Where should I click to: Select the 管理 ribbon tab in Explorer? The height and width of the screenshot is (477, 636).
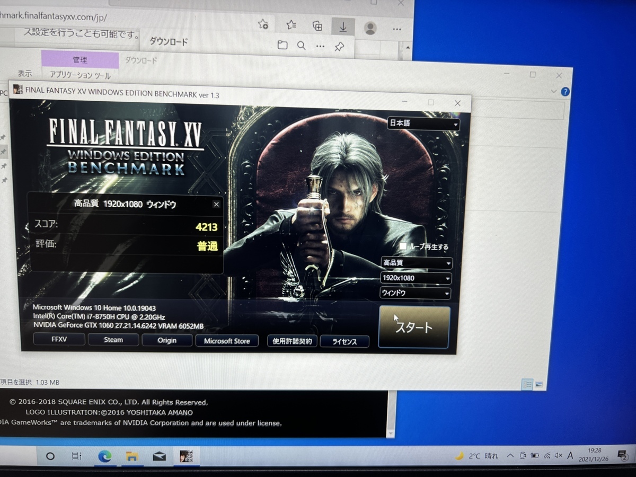coord(80,60)
